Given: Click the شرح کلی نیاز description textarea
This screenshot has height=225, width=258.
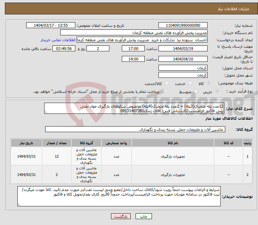Looking at the screenshot, I should tap(134, 108).
